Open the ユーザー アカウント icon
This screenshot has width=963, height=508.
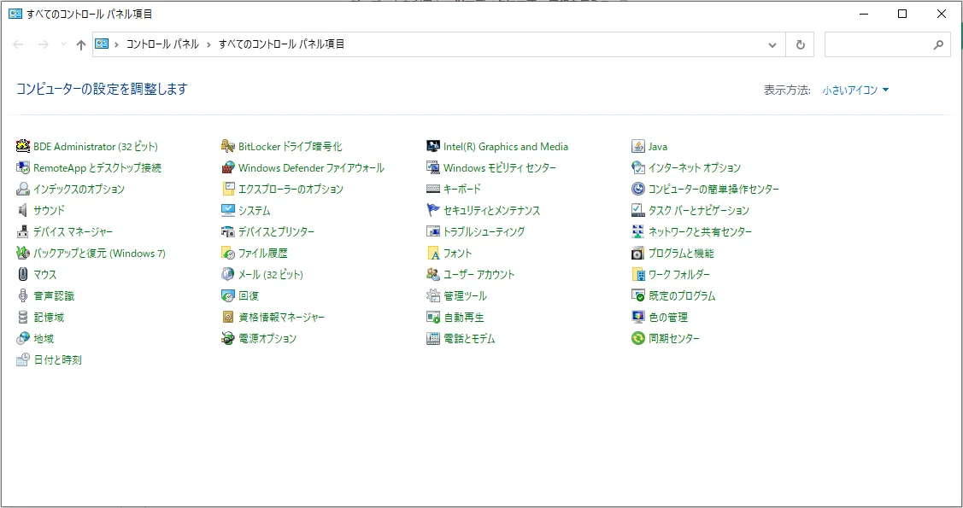point(433,274)
